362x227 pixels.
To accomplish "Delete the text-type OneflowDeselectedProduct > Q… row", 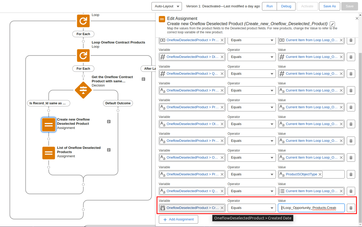I will pyautogui.click(x=351, y=191).
